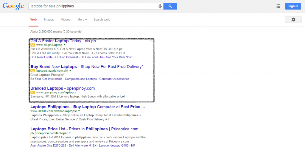Screen dimensions: 305x147
Task: Open Search tools
Action: pos(102,19)
